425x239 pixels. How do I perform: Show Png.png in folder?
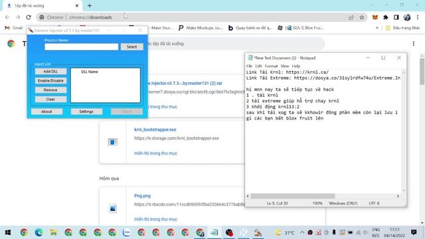click(x=155, y=219)
